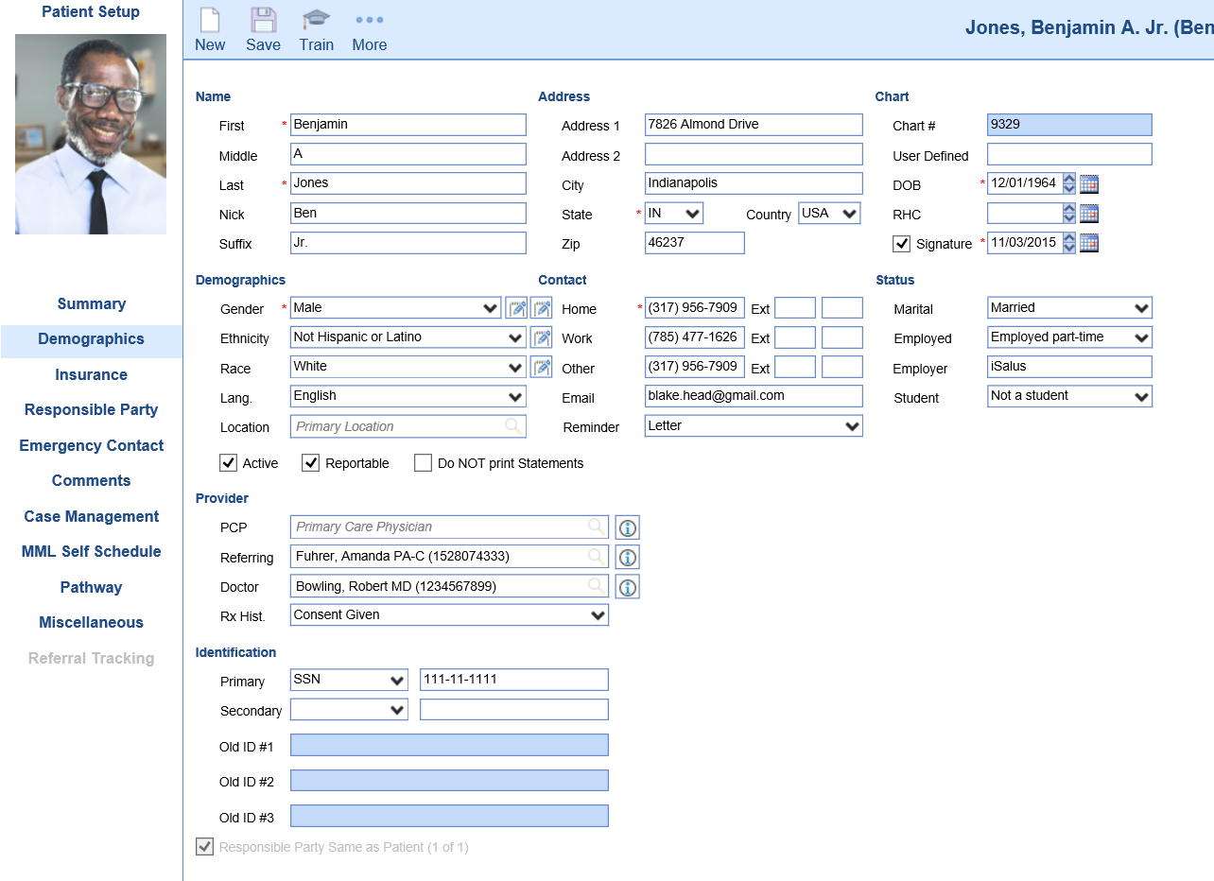Click the Save floppy disk icon

pos(263,20)
